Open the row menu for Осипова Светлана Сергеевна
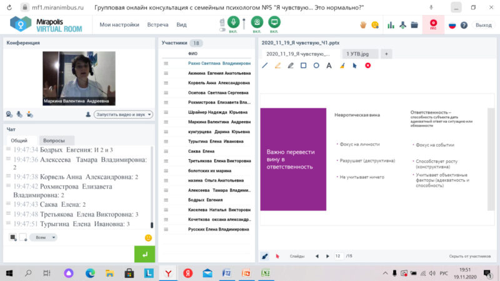Viewport: 500px width, 281px height. 166,92
